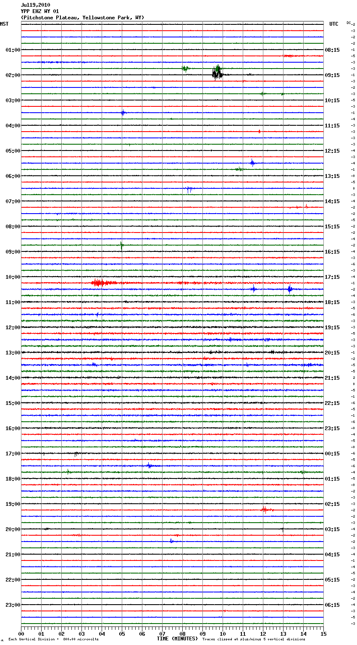The image size is (357, 645).
Task: Select the 22:00 MST row label
Action: tap(13, 580)
